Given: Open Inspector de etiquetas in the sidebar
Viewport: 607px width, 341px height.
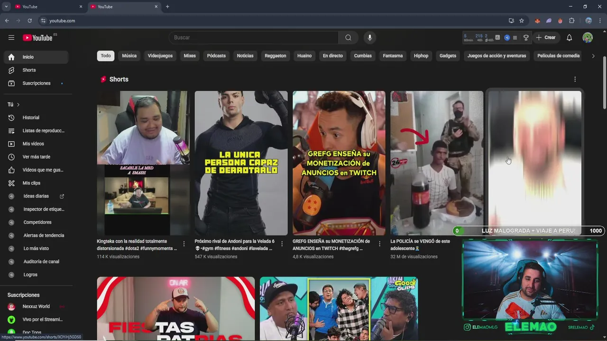Looking at the screenshot, I should 36,209.
